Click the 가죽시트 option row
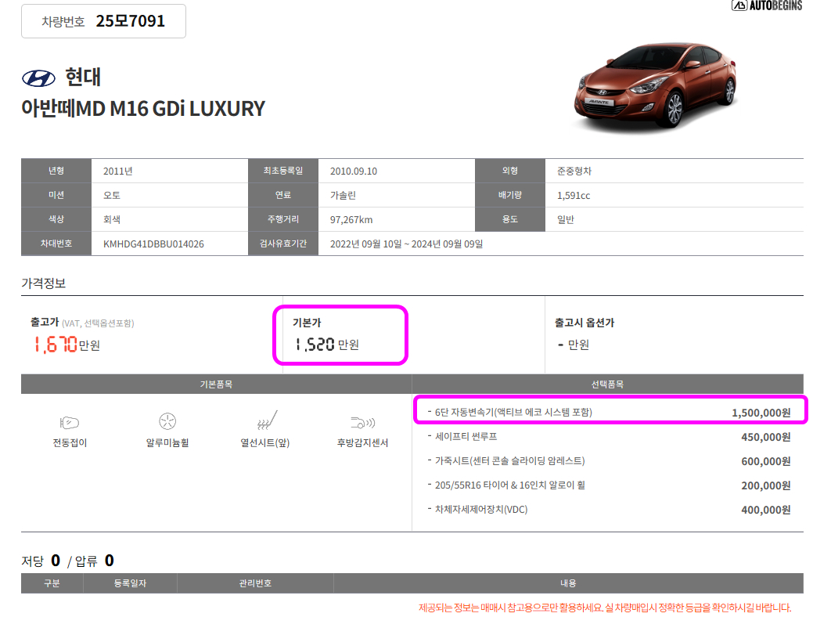Screen dimensions: 813x635 [x=609, y=461]
